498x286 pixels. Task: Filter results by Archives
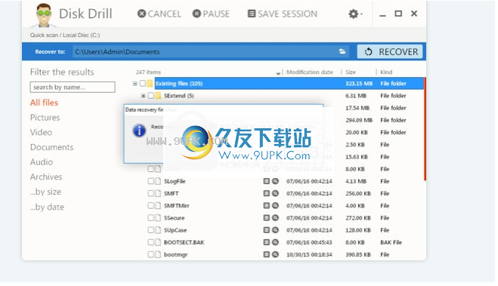[x=46, y=177]
